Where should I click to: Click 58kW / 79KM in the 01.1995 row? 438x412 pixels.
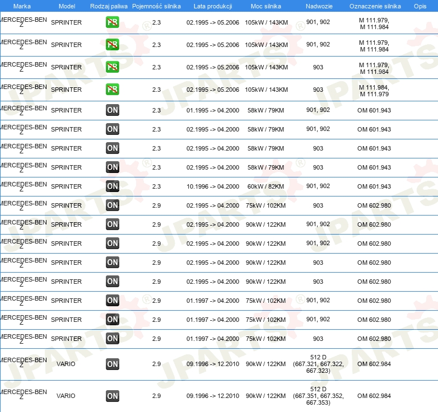(x=265, y=110)
